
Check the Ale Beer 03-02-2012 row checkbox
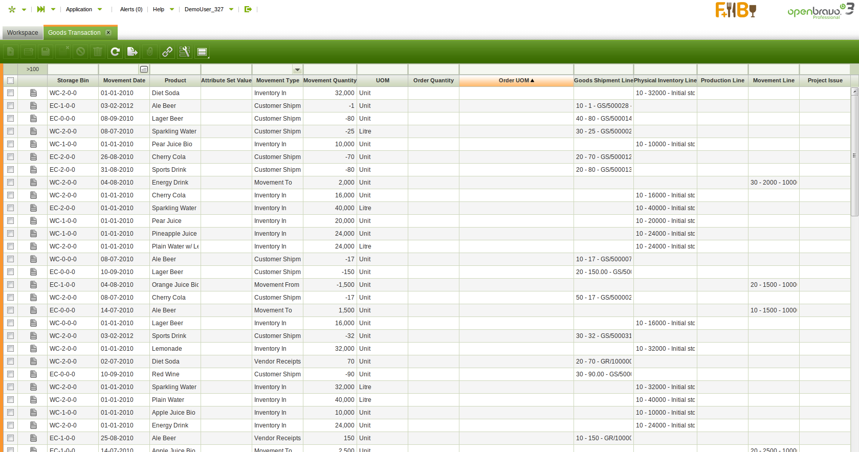pyautogui.click(x=10, y=106)
